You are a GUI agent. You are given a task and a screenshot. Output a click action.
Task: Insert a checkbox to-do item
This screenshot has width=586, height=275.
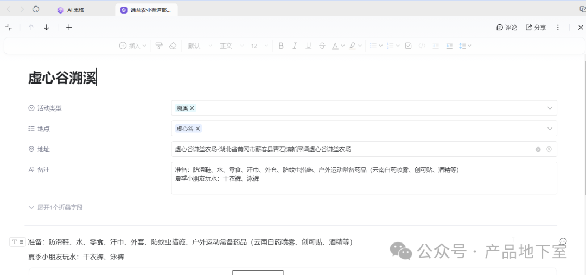[409, 46]
